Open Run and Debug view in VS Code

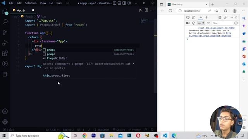[x=5, y=43]
